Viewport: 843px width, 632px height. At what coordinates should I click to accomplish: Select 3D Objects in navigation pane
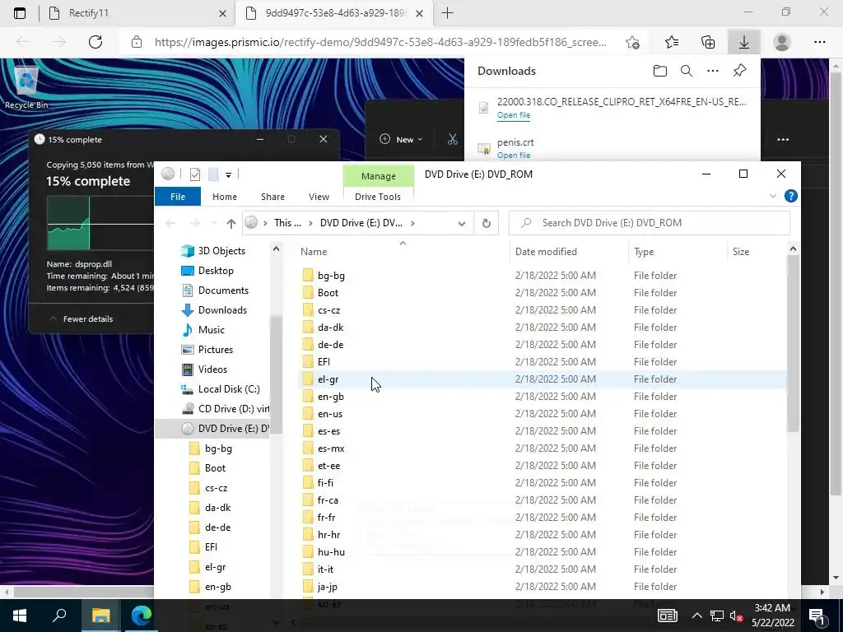[x=221, y=251]
